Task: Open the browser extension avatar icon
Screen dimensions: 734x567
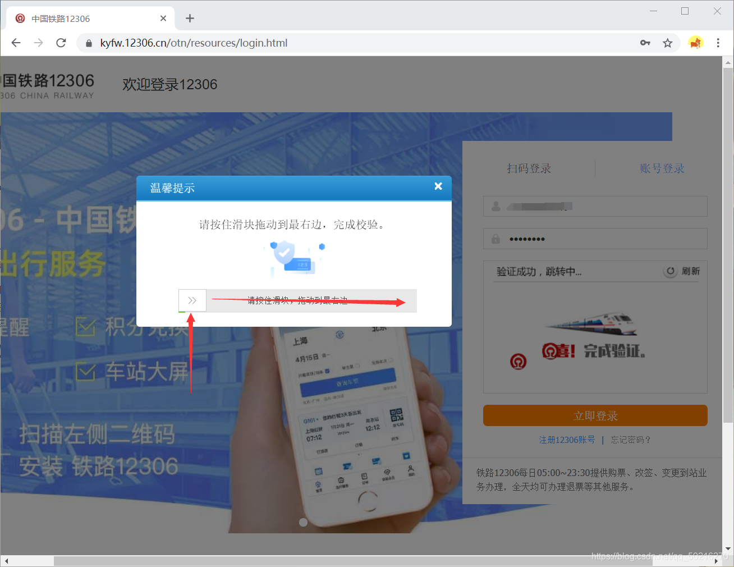Action: [x=696, y=43]
